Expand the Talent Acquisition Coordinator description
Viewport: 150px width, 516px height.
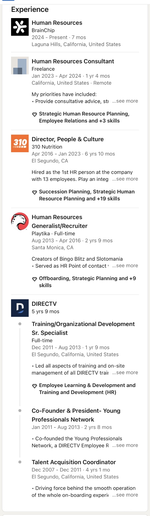(x=125, y=495)
